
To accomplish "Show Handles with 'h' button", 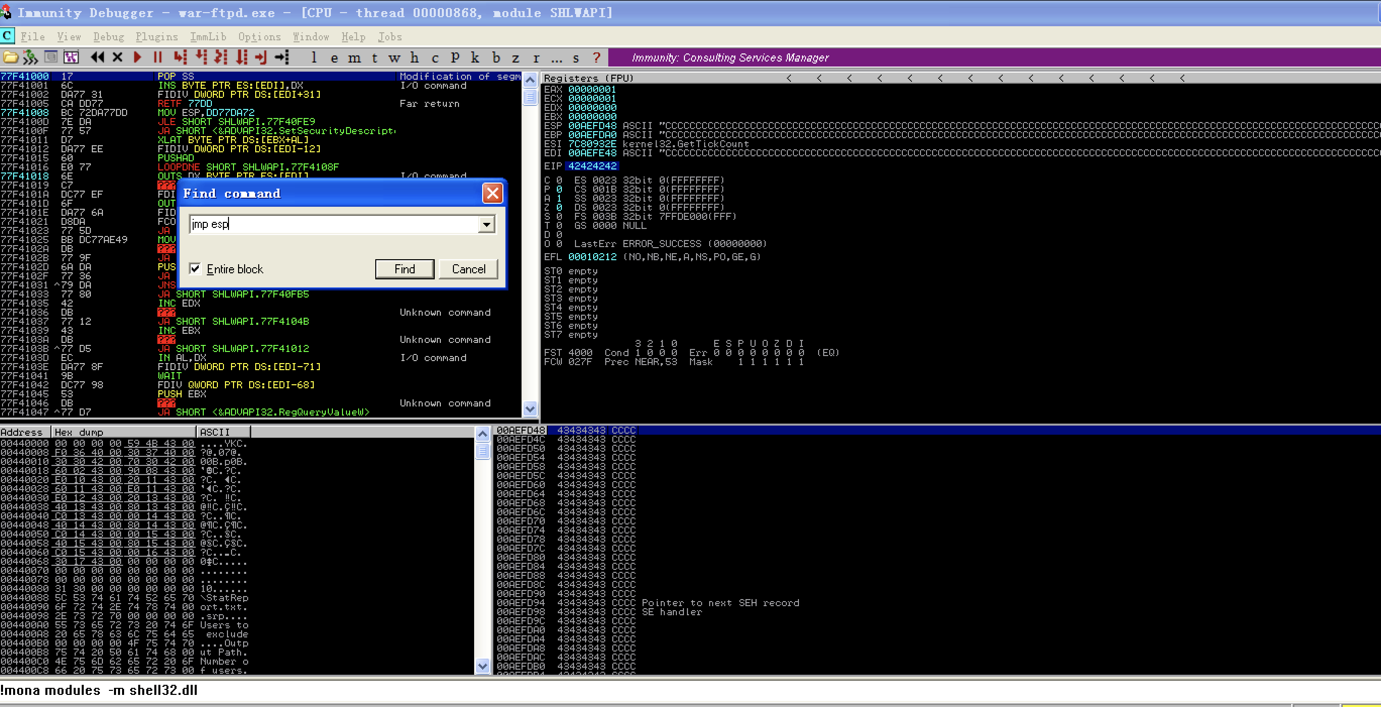I will tap(415, 57).
